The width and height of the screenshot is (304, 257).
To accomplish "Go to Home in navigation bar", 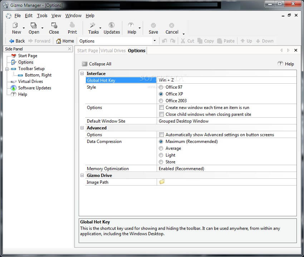I will point(65,41).
